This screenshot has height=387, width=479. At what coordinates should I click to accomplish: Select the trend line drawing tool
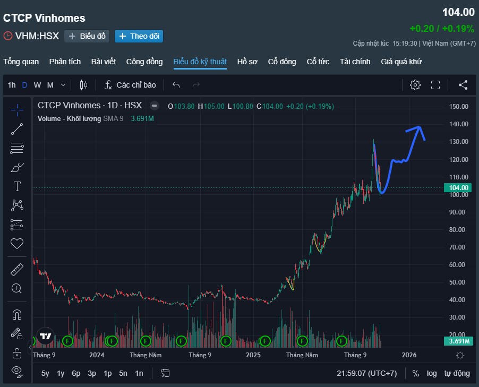17,129
